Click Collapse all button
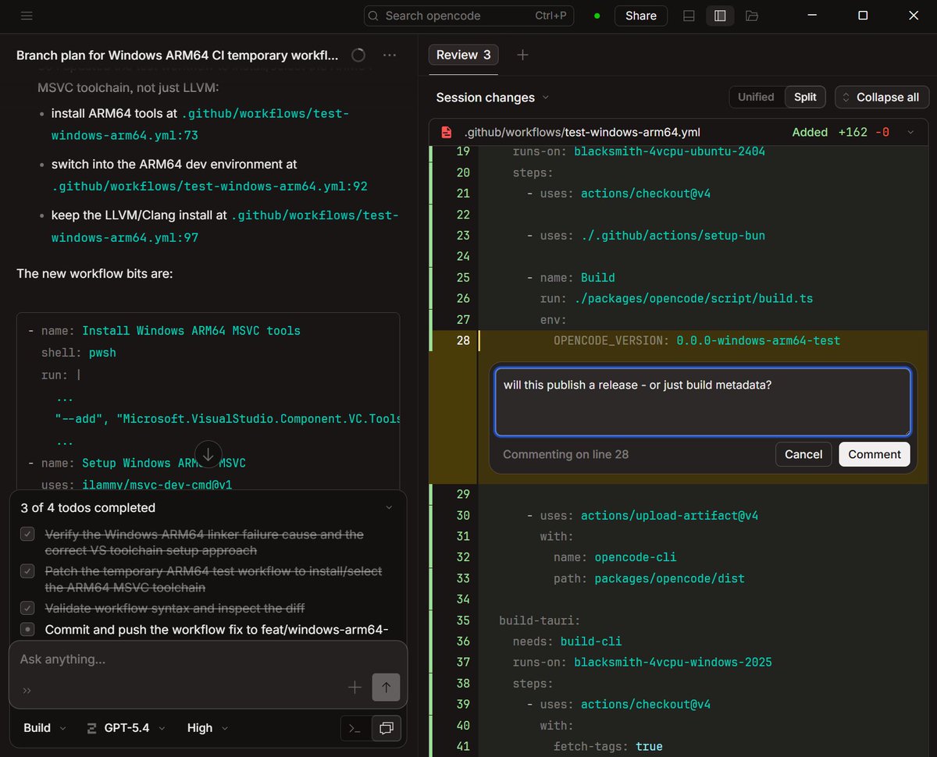The width and height of the screenshot is (937, 757). 882,98
